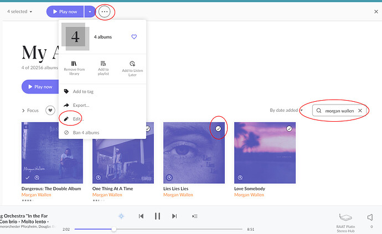This screenshot has height=234, width=382.
Task: Click the morgan wallen search field
Action: (339, 111)
